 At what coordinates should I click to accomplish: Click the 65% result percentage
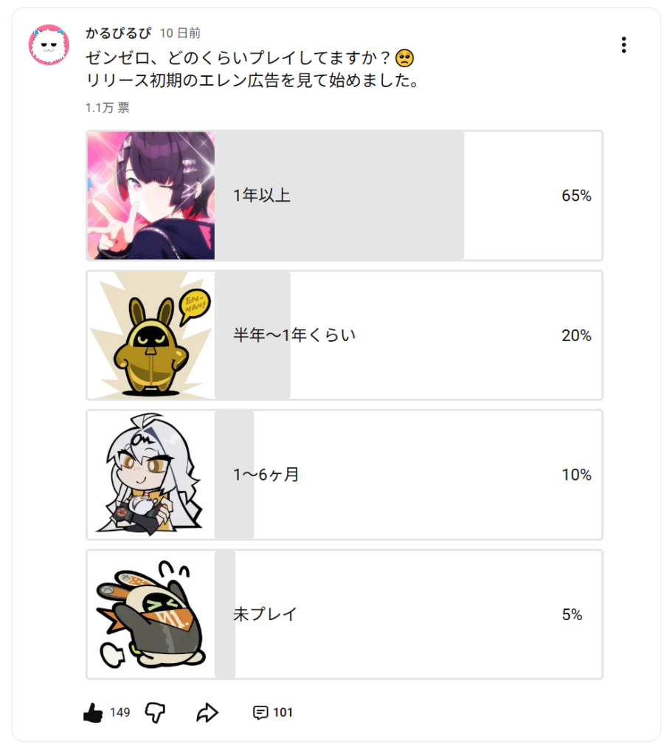tap(576, 196)
